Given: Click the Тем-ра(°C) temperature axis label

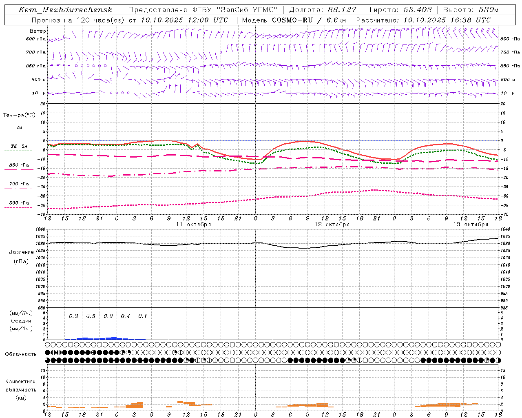Looking at the screenshot, I should pyautogui.click(x=19, y=115).
